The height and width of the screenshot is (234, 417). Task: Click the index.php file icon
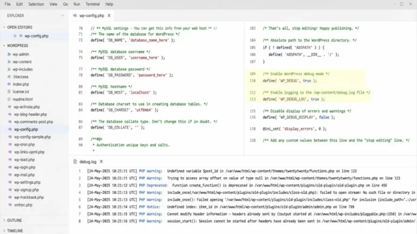pos(9,84)
